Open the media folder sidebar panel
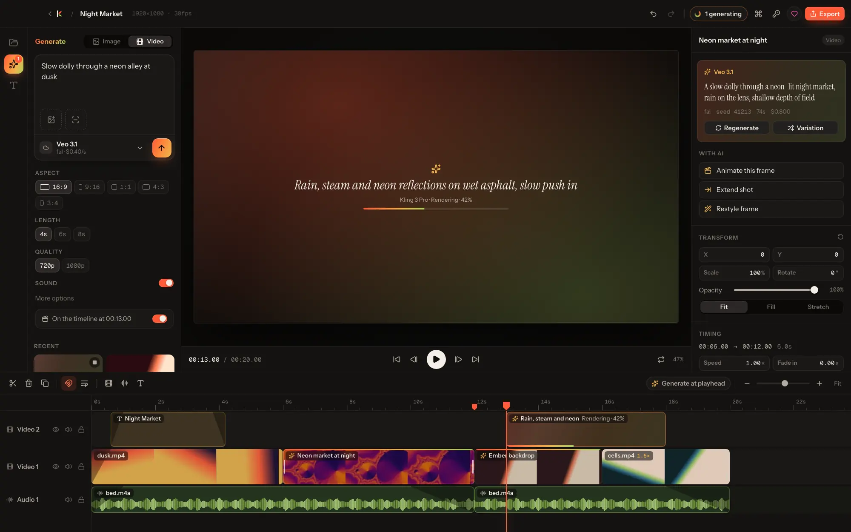 point(14,42)
